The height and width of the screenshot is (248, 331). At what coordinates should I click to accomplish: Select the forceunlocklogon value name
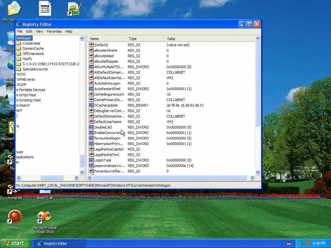(107, 138)
